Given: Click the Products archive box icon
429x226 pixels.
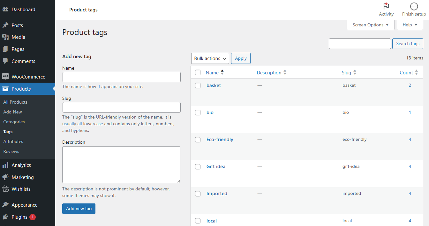Looking at the screenshot, I should 5,89.
